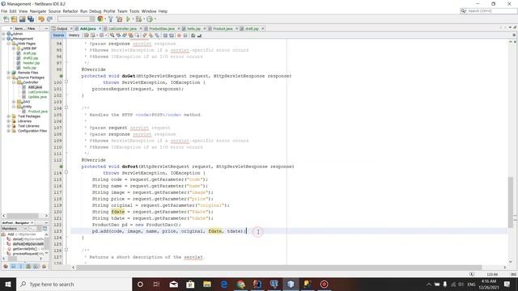Click the Projects panel horizontal scrollbar

tap(23, 216)
